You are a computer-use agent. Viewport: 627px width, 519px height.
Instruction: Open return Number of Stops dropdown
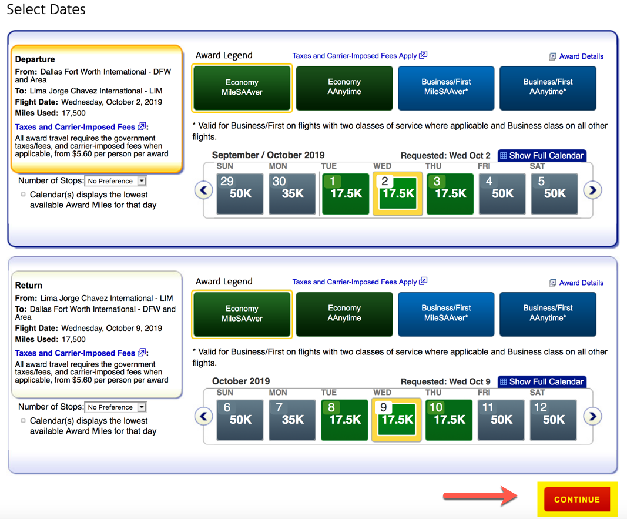(x=116, y=407)
